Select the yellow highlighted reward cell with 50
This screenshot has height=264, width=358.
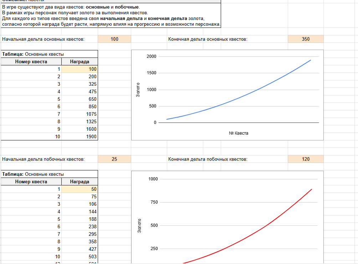80,189
